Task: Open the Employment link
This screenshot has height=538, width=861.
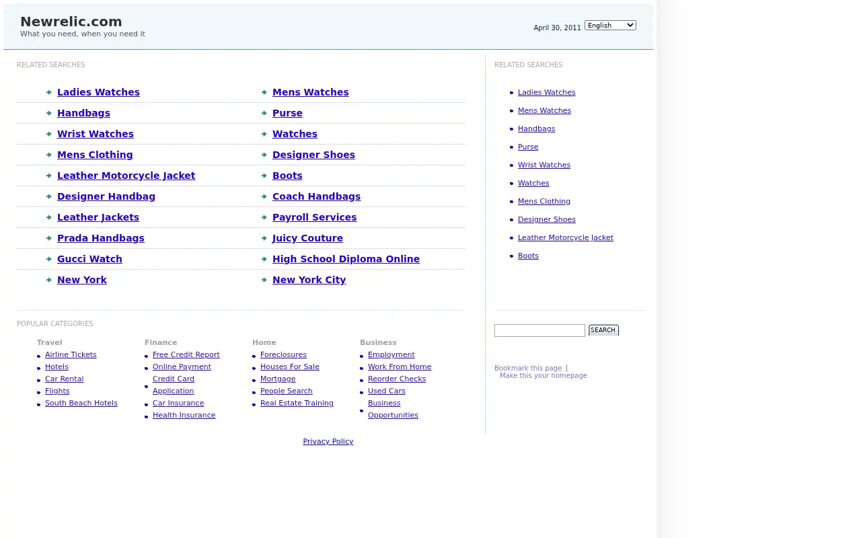Action: (391, 355)
